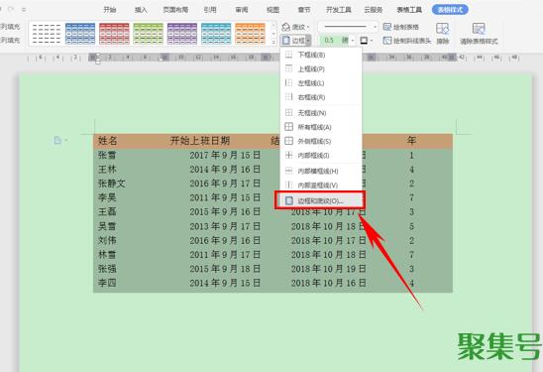Apply the cyan table style
The width and height of the screenshot is (543, 372).
coord(216,34)
